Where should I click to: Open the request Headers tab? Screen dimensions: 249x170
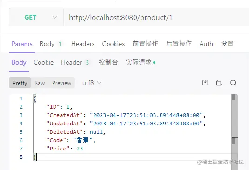coord(83,44)
